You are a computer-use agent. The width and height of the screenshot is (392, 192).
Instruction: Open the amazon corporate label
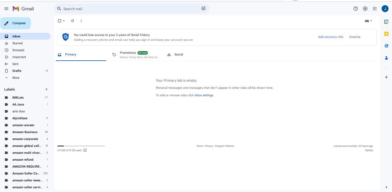(x=25, y=139)
